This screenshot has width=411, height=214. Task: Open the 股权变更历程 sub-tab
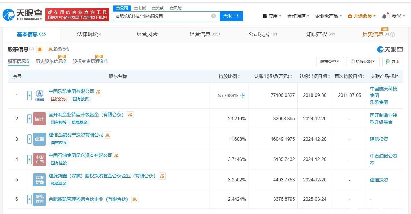(88, 61)
